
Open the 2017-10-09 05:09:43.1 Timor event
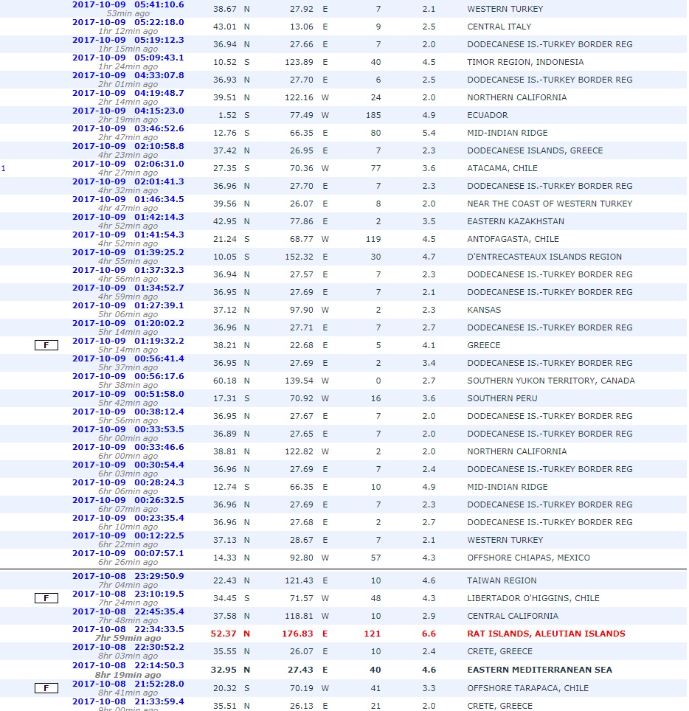click(128, 58)
